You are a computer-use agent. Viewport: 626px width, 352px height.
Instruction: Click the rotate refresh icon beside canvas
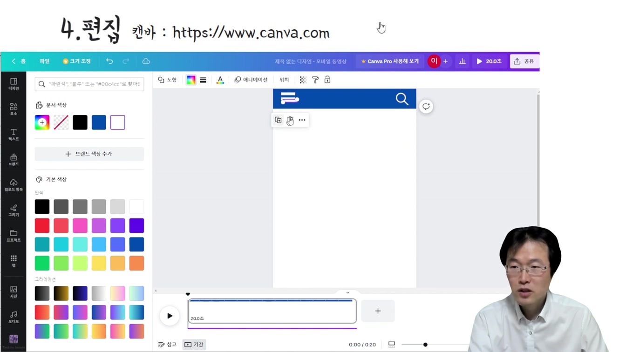point(426,107)
